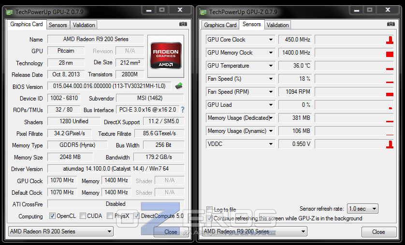
Task: Open the GPU Memory Clock sensor dropdown
Action: (271, 53)
